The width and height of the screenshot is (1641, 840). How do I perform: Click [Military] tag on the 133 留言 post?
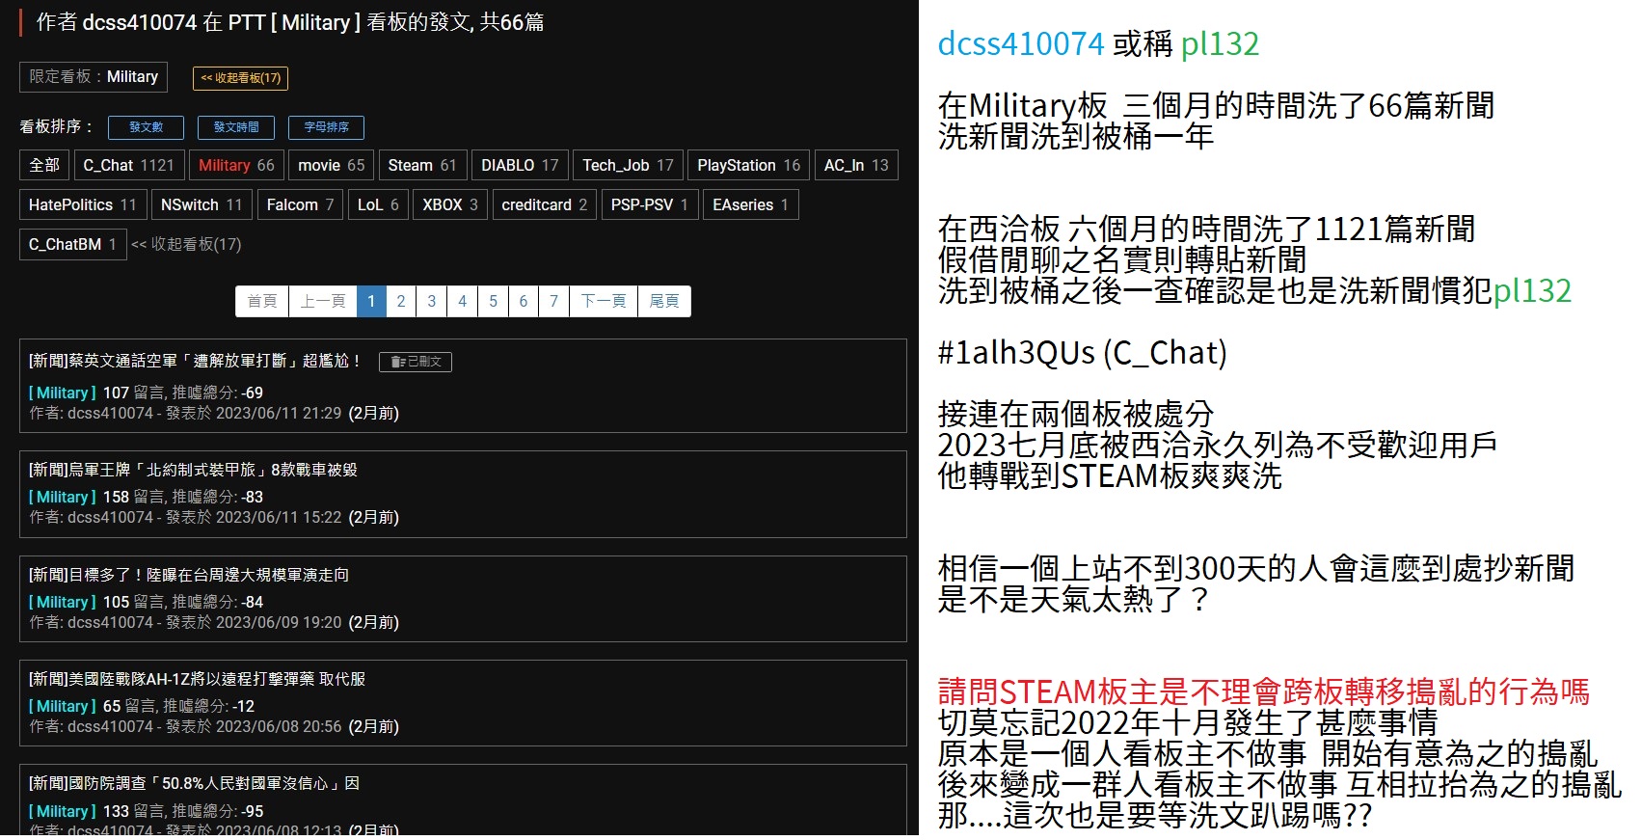click(63, 811)
